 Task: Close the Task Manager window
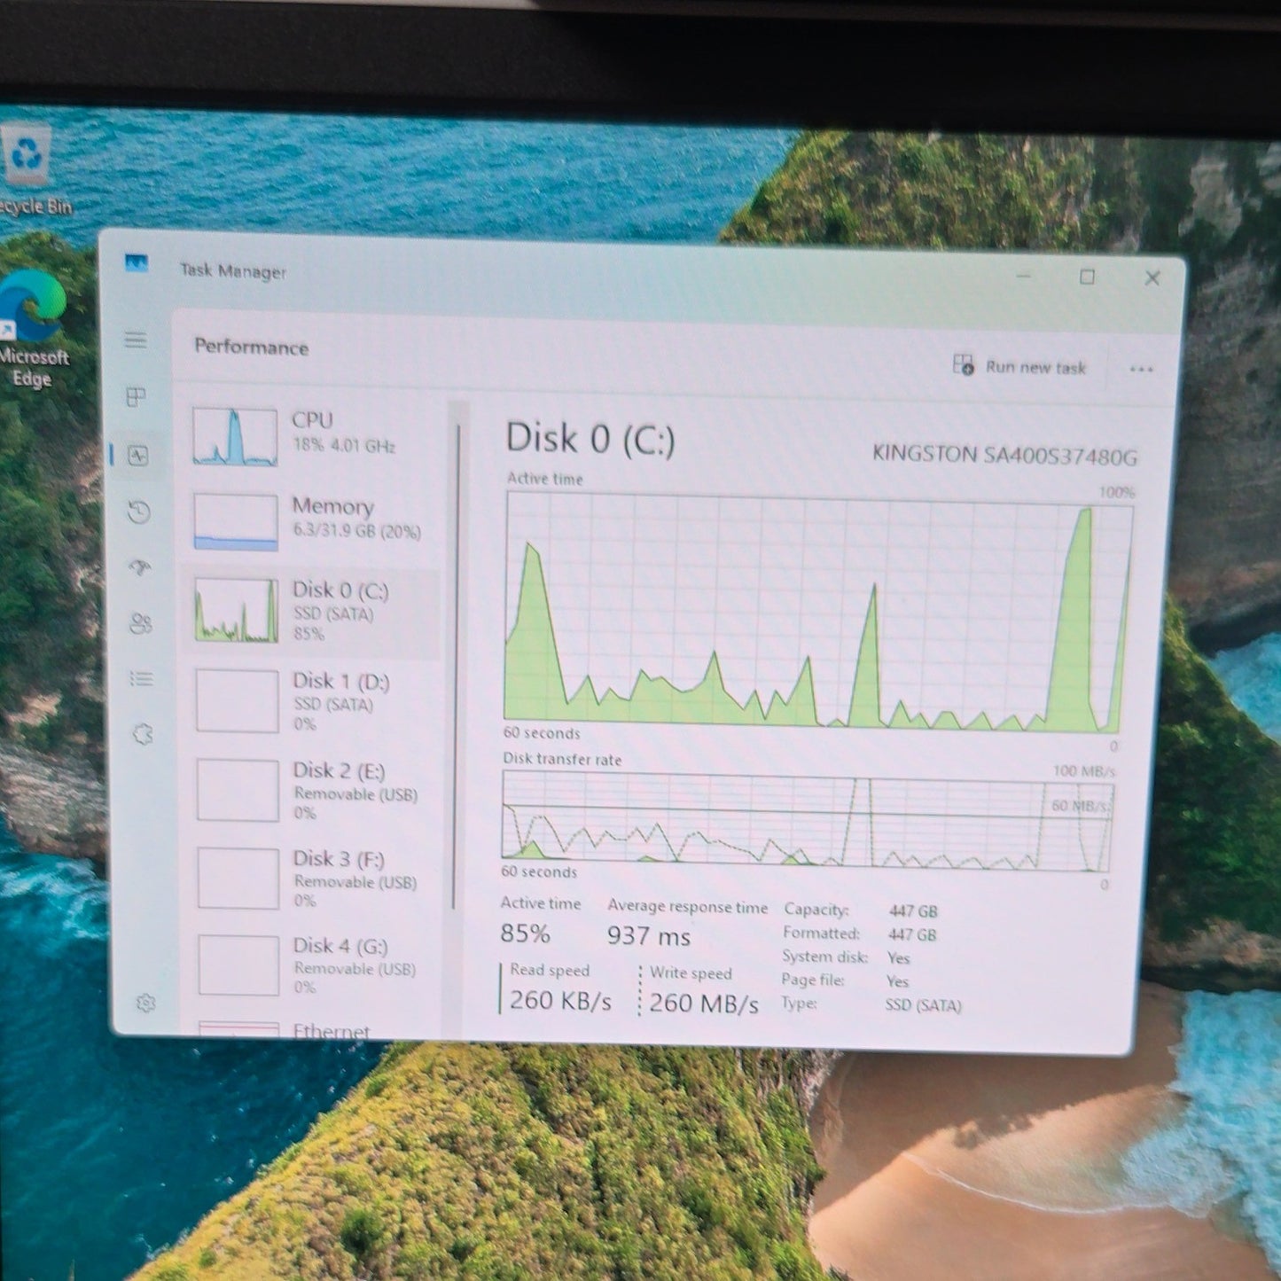[1152, 278]
